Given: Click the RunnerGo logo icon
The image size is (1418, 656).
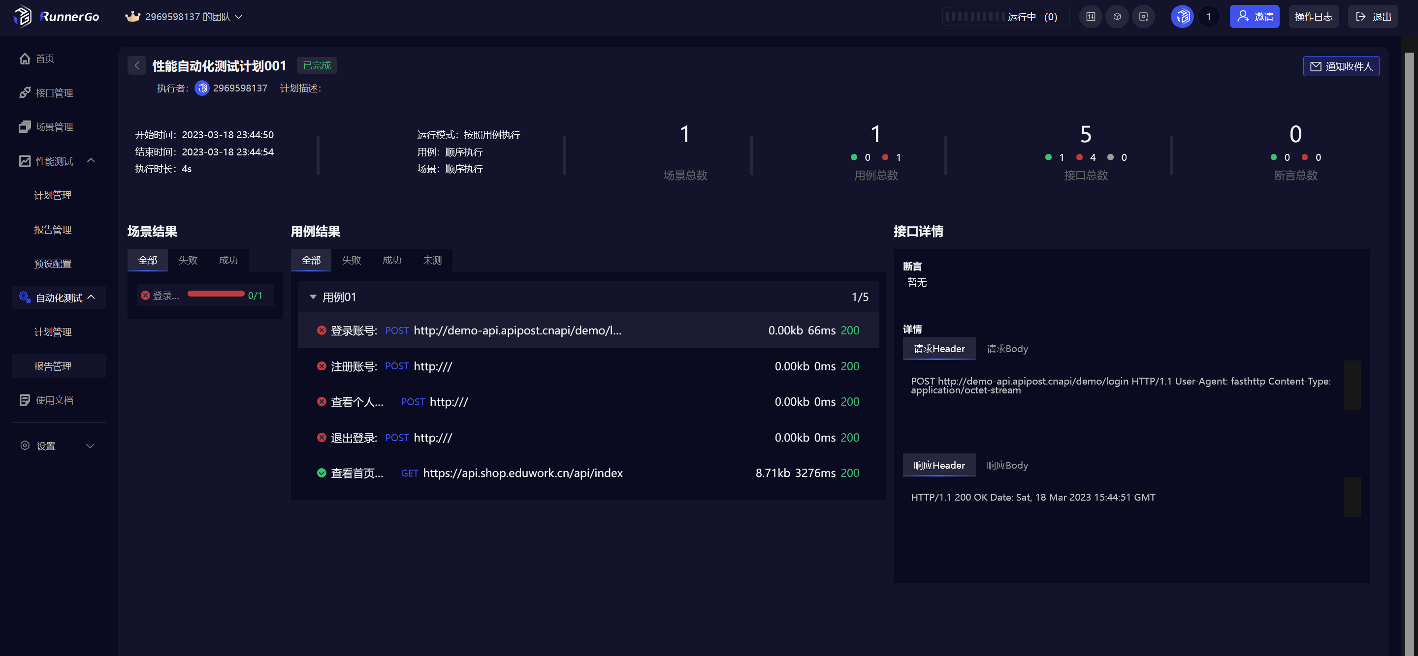Looking at the screenshot, I should pos(23,16).
